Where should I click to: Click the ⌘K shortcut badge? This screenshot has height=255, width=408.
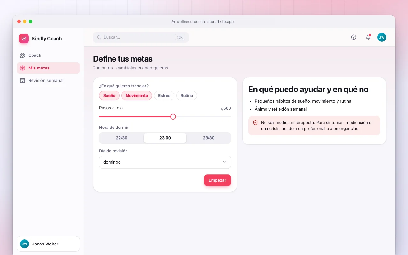click(x=180, y=37)
